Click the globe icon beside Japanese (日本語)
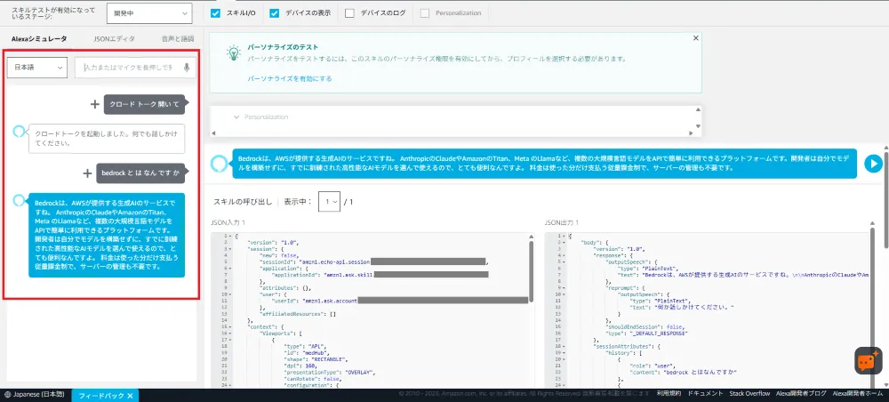 tap(7, 396)
